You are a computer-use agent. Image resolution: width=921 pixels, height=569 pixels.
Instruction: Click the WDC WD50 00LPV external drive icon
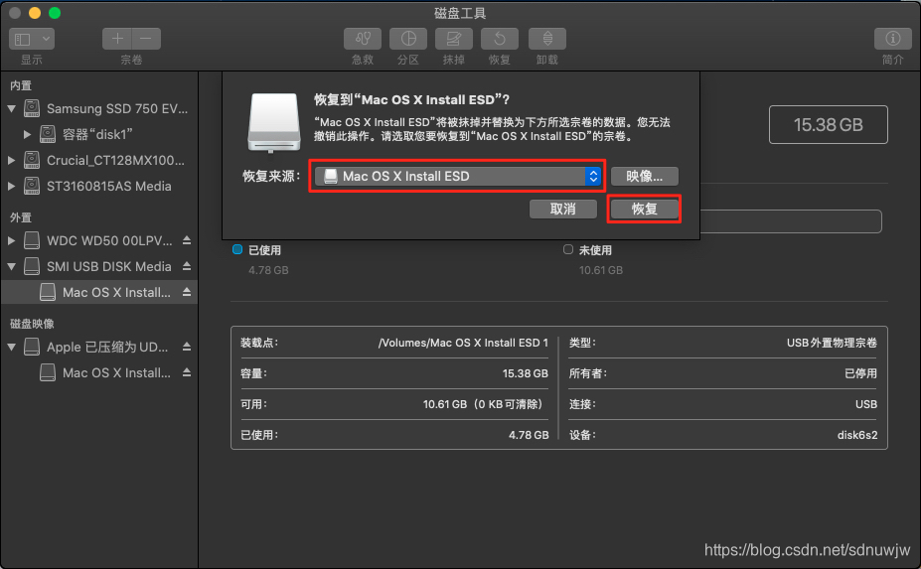point(32,240)
